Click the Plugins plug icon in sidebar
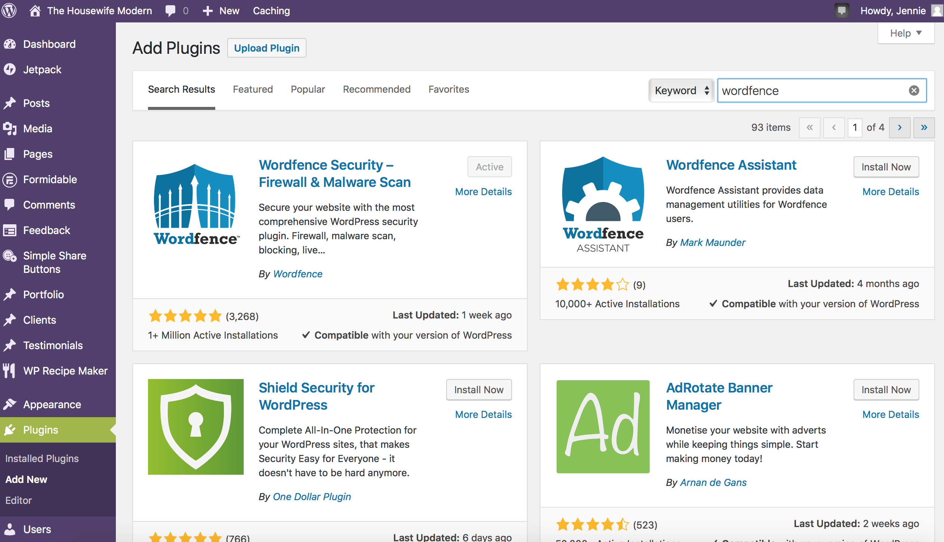This screenshot has width=944, height=542. point(10,430)
